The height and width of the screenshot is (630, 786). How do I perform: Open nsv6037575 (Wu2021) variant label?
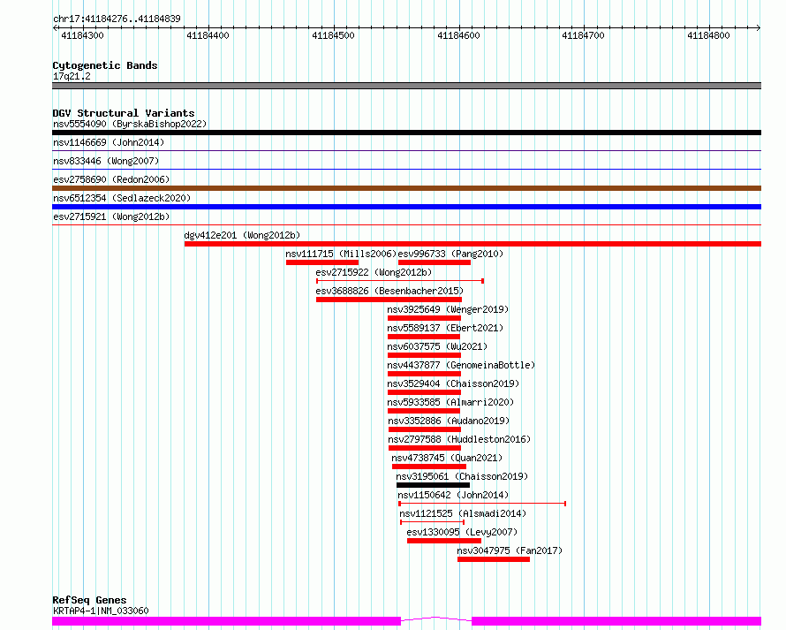pyautogui.click(x=437, y=346)
